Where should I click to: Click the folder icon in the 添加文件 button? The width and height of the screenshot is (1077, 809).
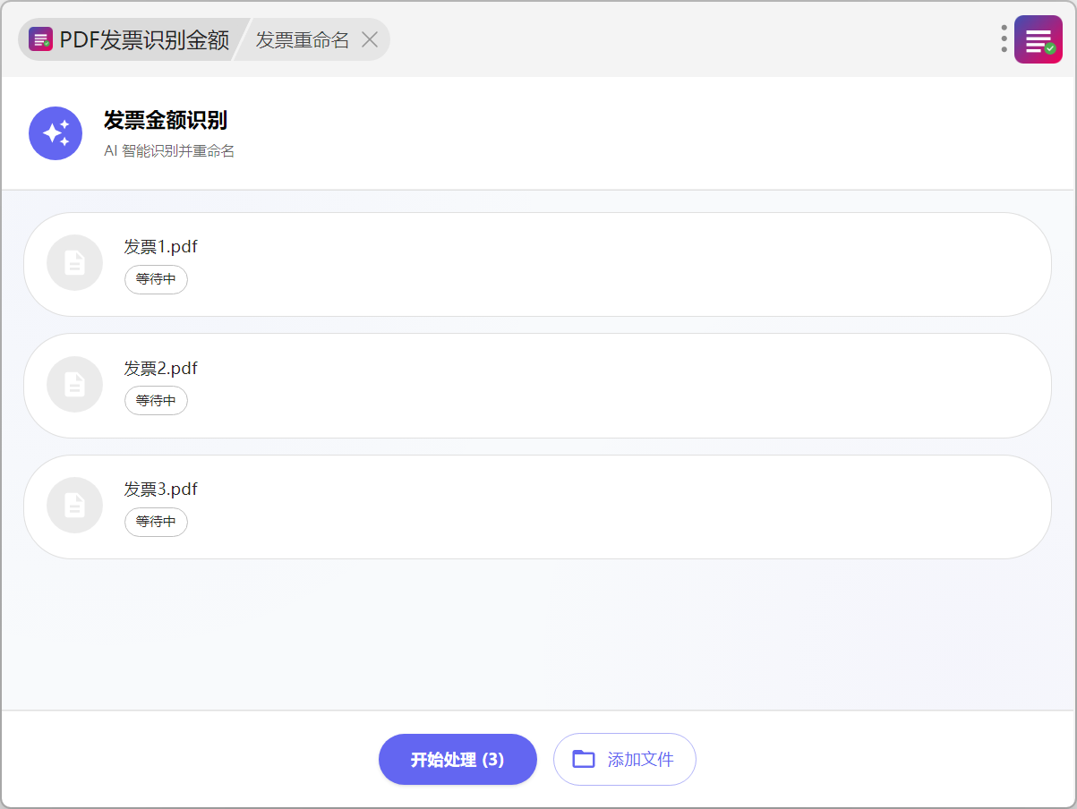584,760
